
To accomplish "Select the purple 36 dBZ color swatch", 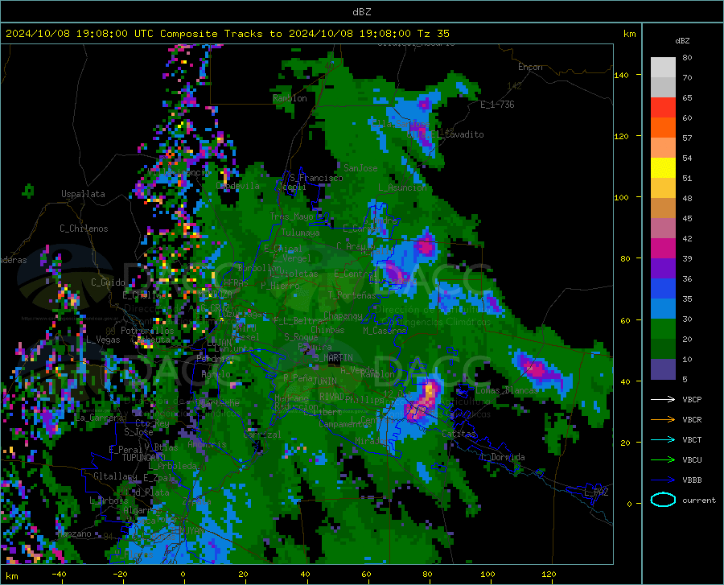I will [663, 269].
